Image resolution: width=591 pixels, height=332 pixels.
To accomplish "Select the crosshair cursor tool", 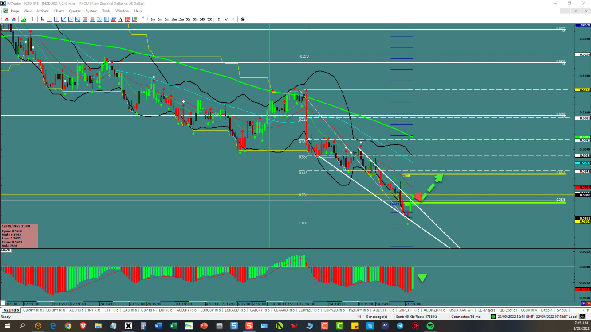I will pyautogui.click(x=33, y=19).
